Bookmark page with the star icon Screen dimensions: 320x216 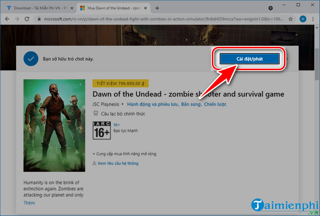(291, 19)
